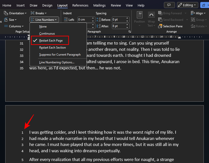The height and width of the screenshot is (163, 209).
Task: Expand the Bring Forward dropdown arrow
Action: [185, 13]
